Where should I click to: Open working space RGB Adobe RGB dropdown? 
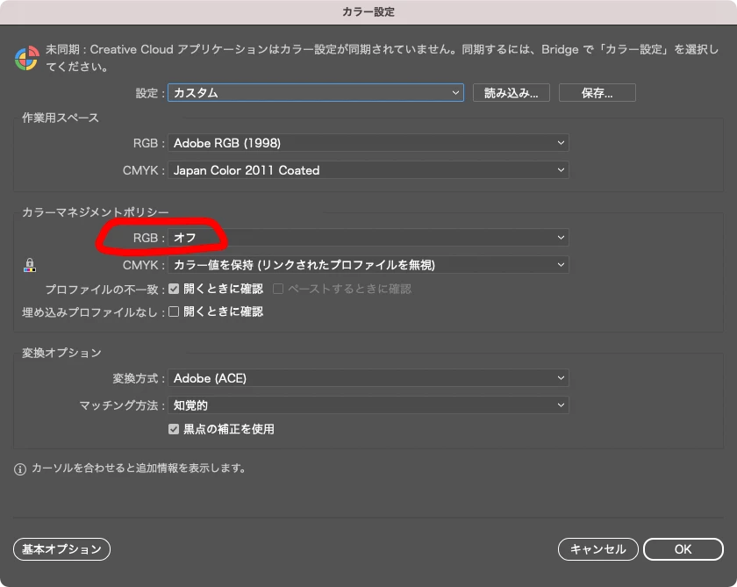[x=368, y=143]
